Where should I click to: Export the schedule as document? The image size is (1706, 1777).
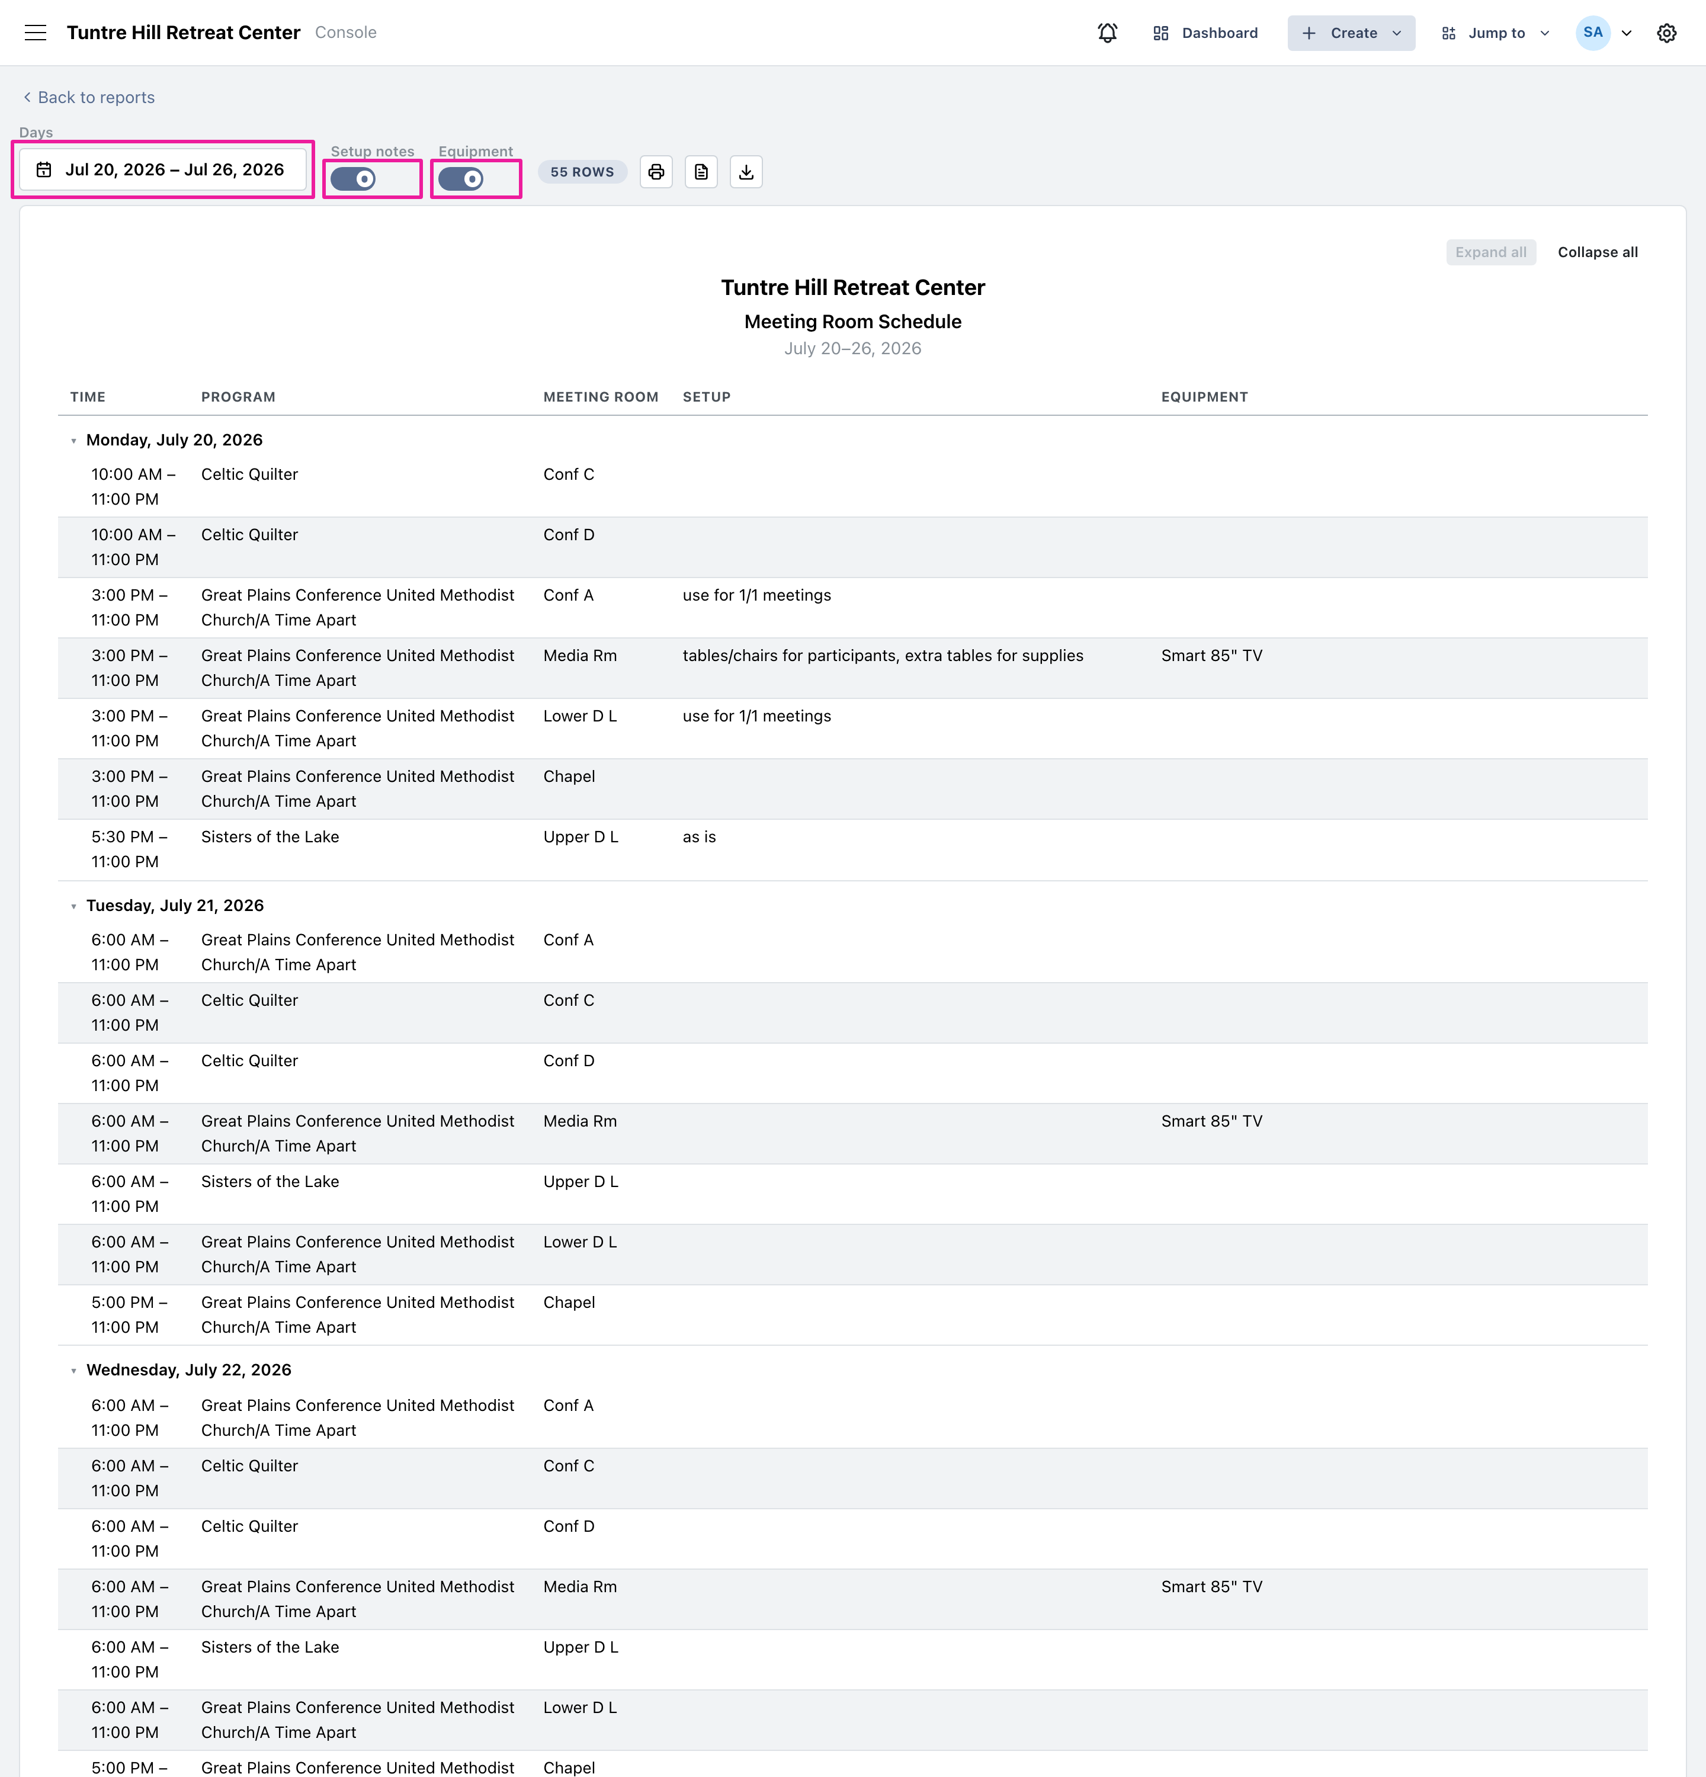[x=701, y=171]
